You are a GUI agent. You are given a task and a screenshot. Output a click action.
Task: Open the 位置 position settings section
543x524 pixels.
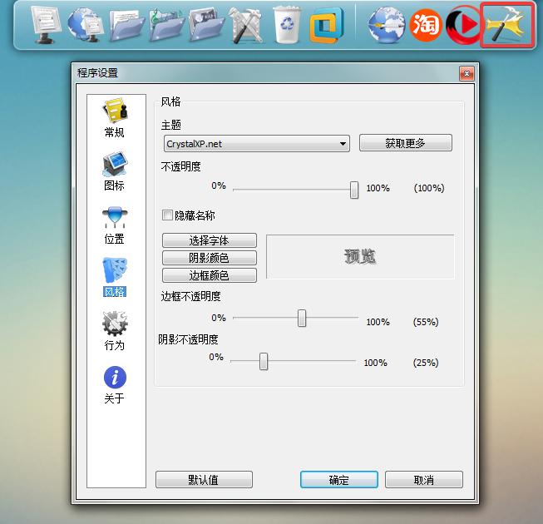click(115, 225)
